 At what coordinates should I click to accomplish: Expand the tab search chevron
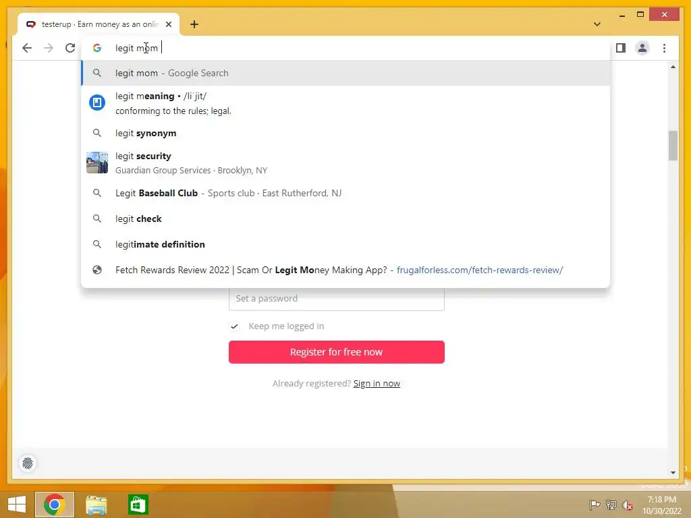597,24
